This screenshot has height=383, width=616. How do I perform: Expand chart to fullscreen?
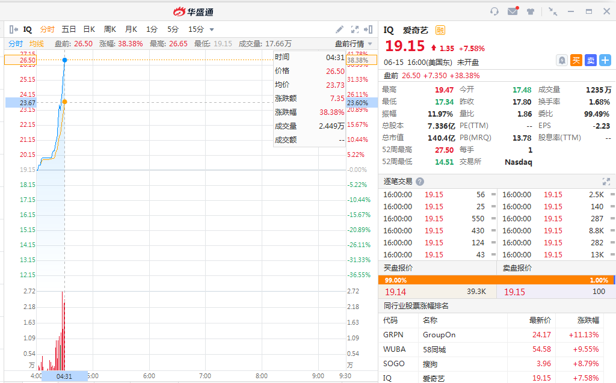click(x=355, y=29)
